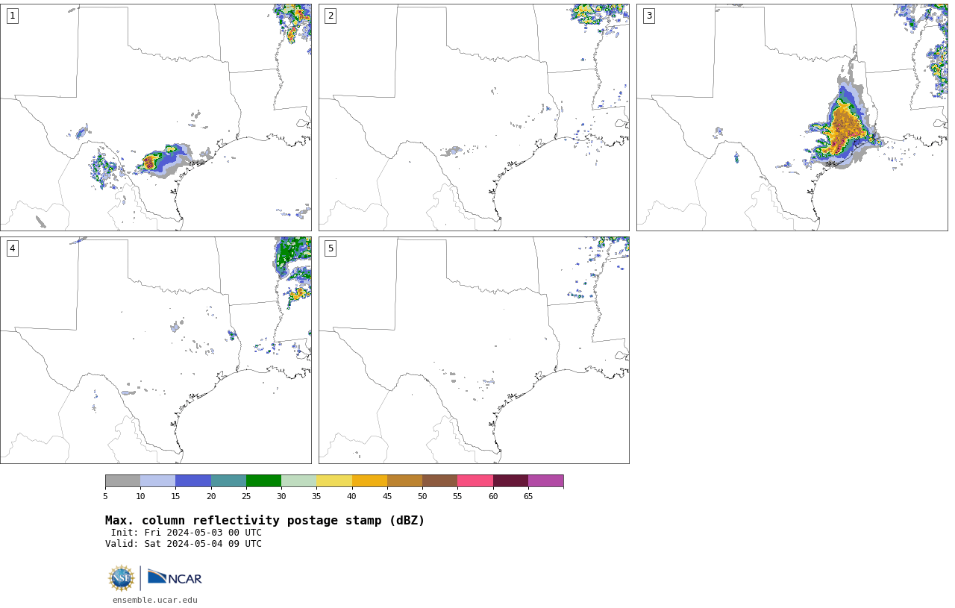Click the yellow 35-40 dBZ swatch
Screen dimensions: 955x608
coord(334,480)
